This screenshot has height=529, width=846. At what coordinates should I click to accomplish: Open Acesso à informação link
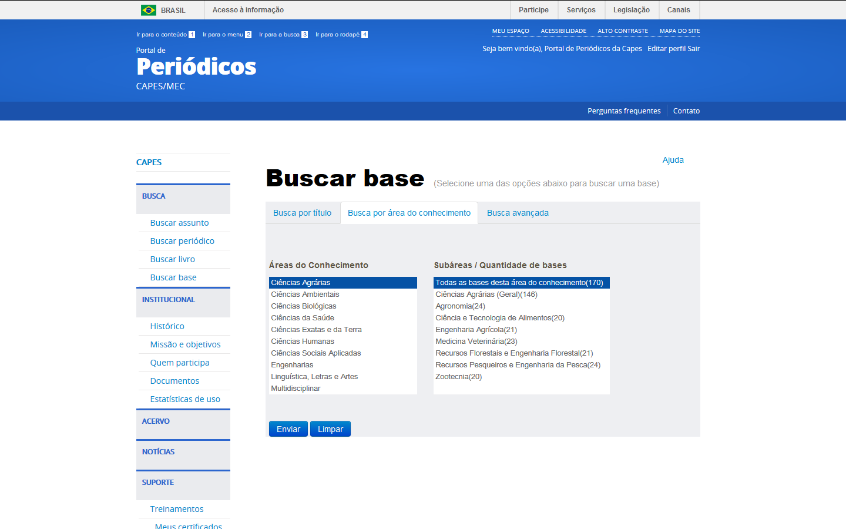(248, 10)
